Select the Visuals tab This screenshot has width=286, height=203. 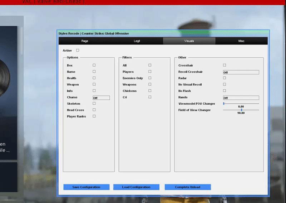tap(189, 41)
